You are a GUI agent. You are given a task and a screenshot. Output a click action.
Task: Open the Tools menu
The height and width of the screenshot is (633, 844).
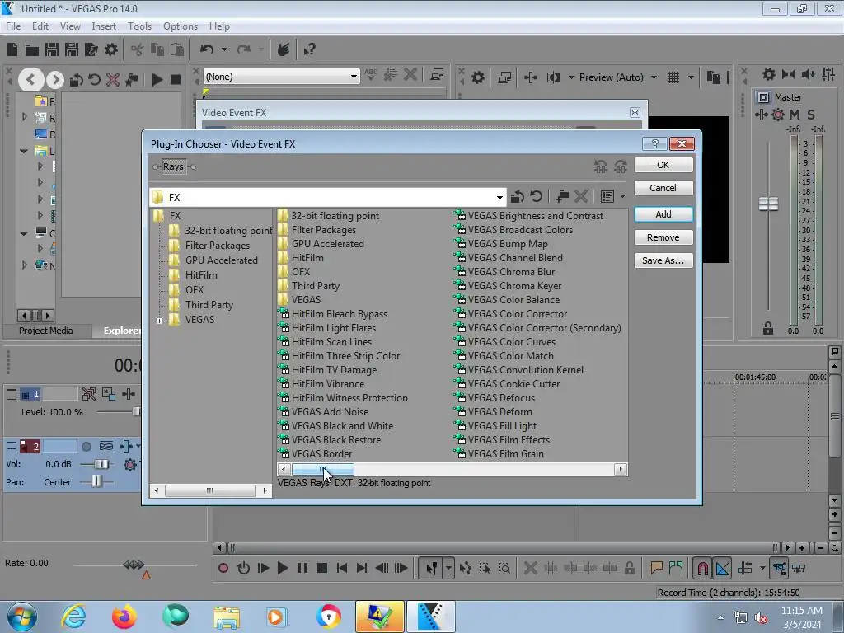[x=139, y=26]
